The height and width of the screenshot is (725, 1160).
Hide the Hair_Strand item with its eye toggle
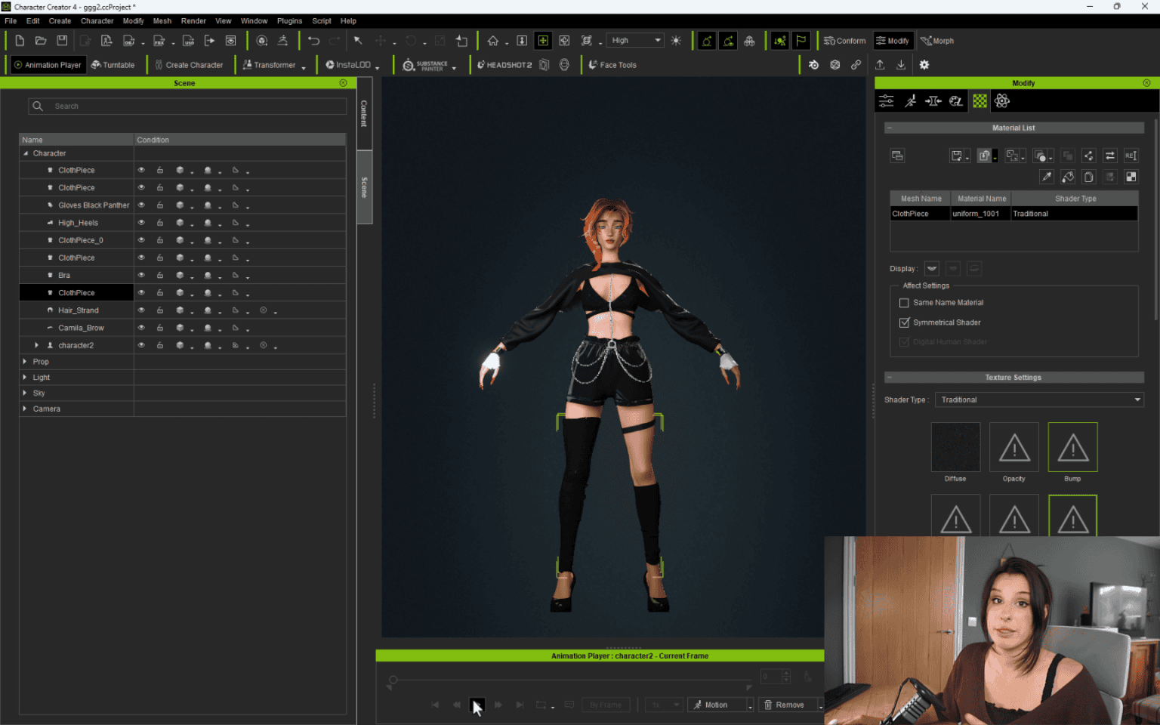click(141, 310)
